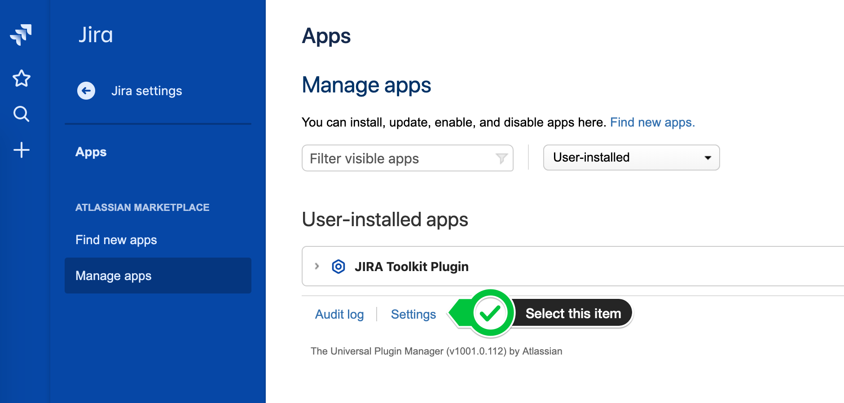Click the Jira logo icon

(21, 35)
